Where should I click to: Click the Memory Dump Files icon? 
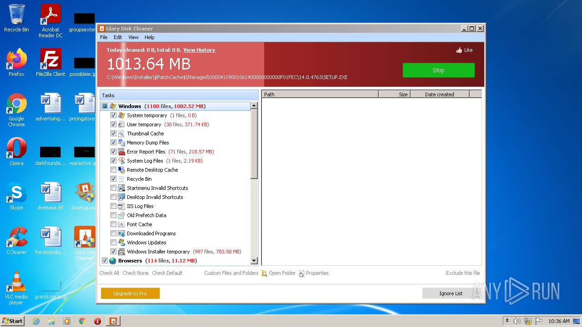(121, 143)
